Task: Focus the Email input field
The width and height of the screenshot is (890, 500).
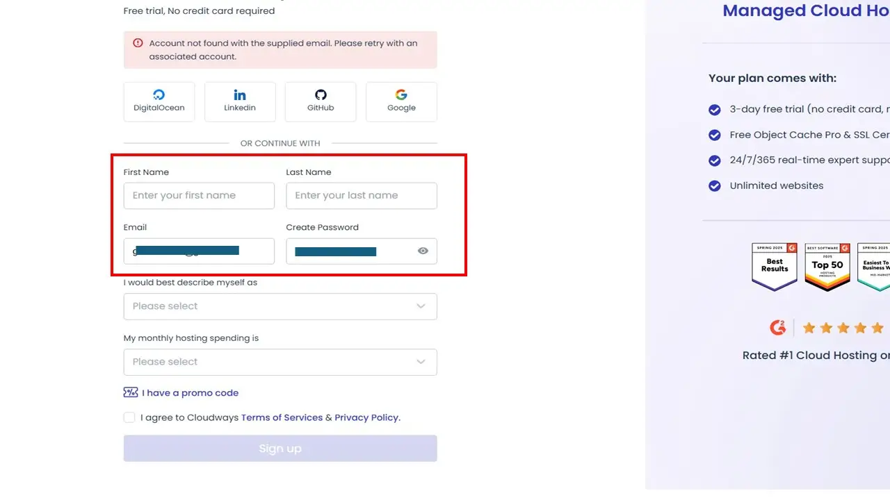Action: 199,251
